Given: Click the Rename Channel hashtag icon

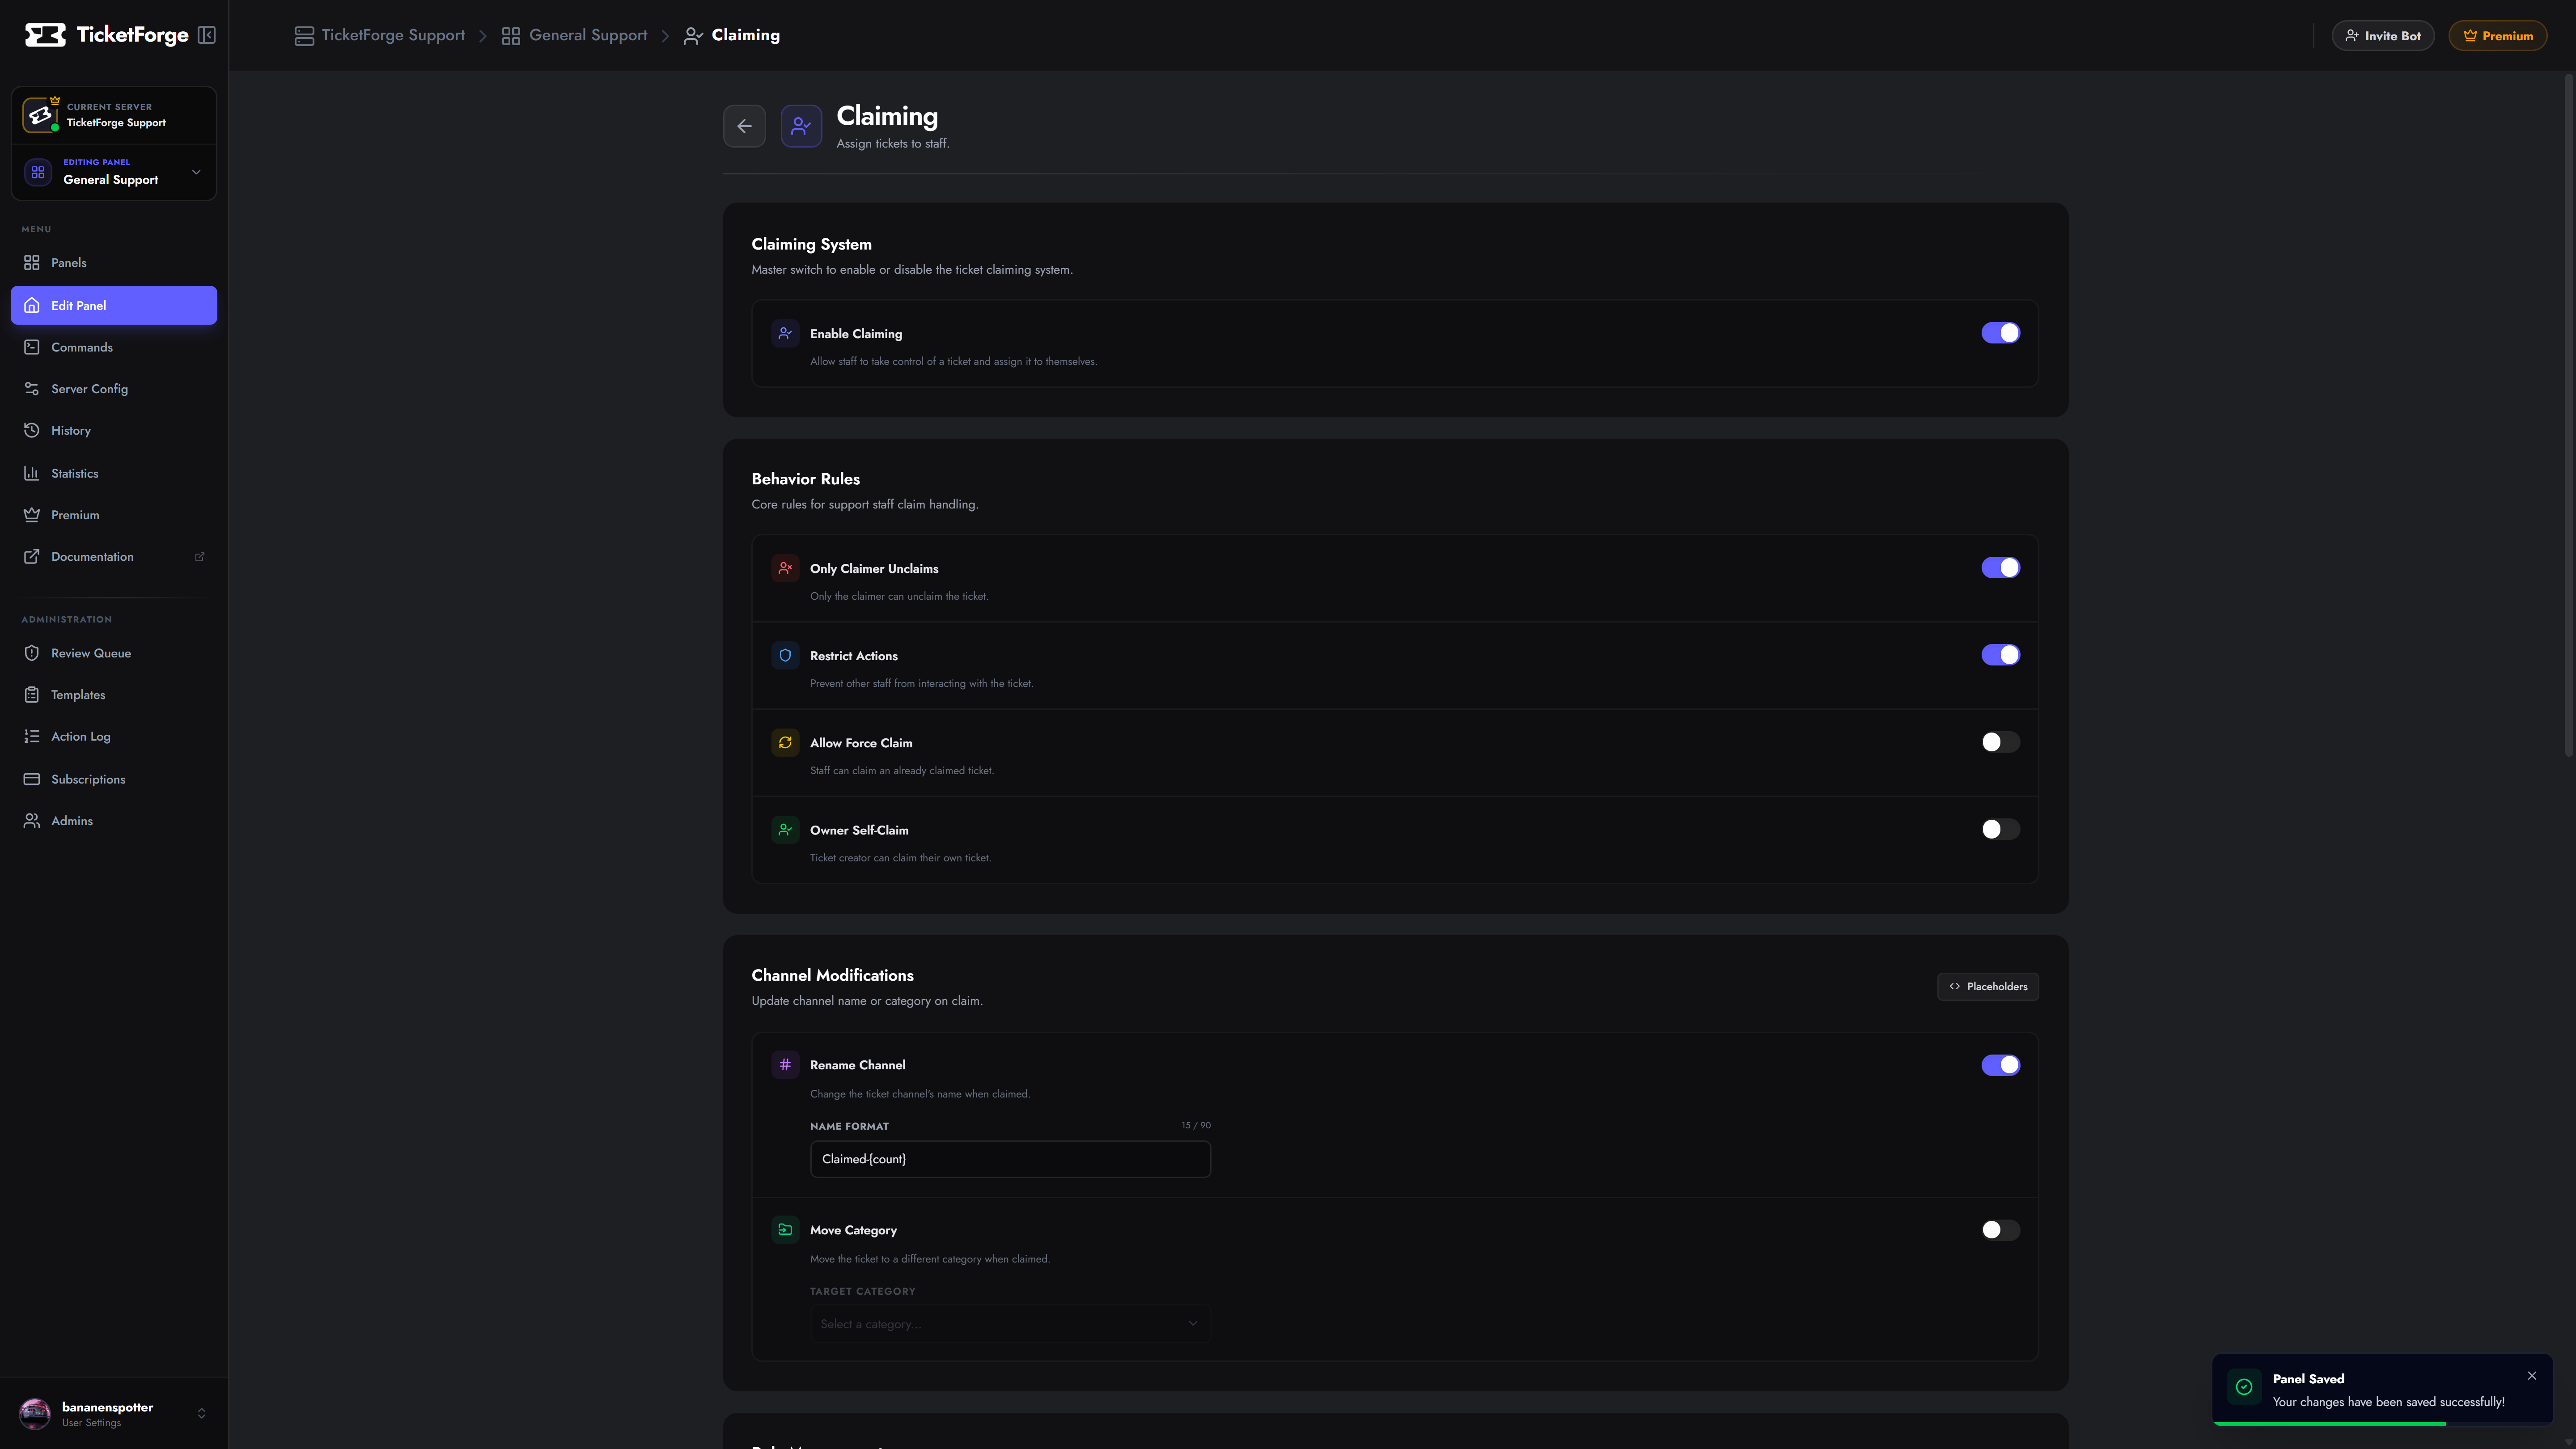Looking at the screenshot, I should click(x=785, y=1065).
